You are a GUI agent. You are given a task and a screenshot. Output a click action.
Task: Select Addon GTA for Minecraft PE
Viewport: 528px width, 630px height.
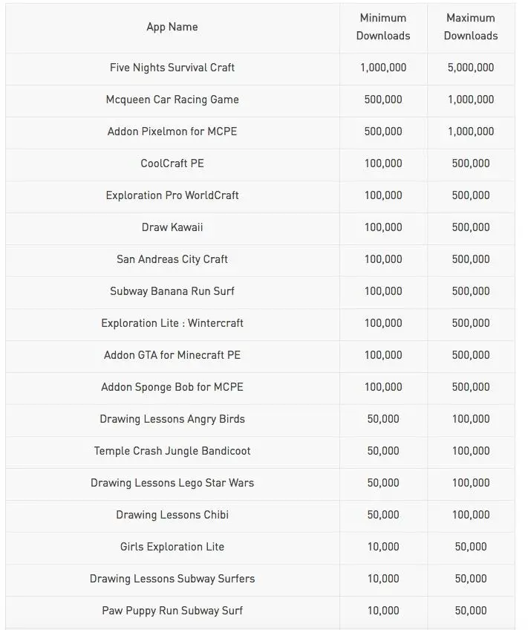click(x=172, y=355)
